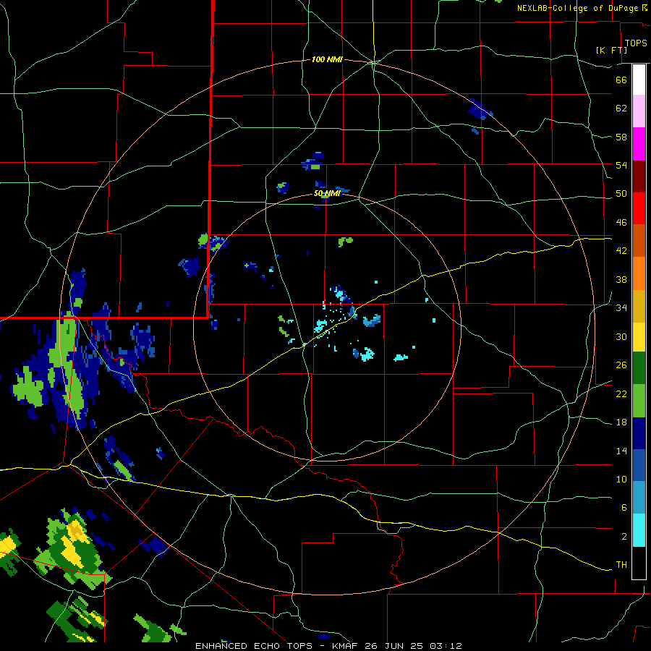Click the "26" legend value

(x=621, y=365)
